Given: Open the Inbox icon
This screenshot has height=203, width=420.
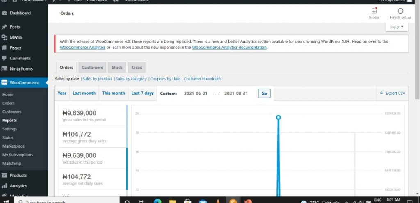Looking at the screenshot, I should pyautogui.click(x=374, y=11).
